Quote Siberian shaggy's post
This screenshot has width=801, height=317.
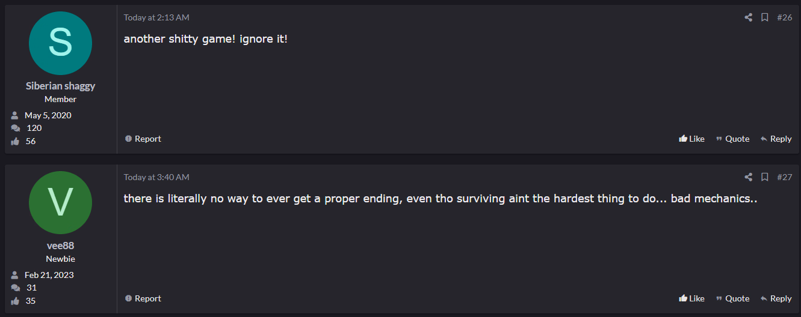732,139
